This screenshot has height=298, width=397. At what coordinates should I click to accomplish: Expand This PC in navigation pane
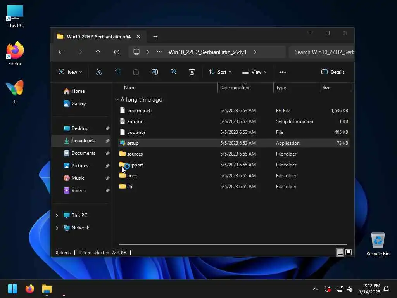click(x=57, y=215)
